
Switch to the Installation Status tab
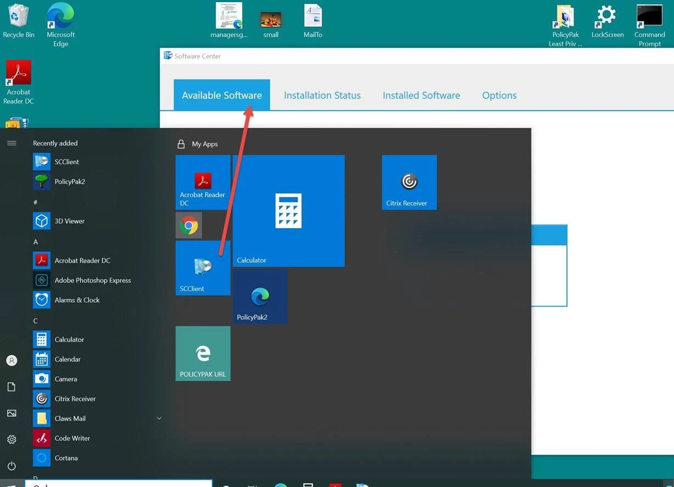(322, 95)
